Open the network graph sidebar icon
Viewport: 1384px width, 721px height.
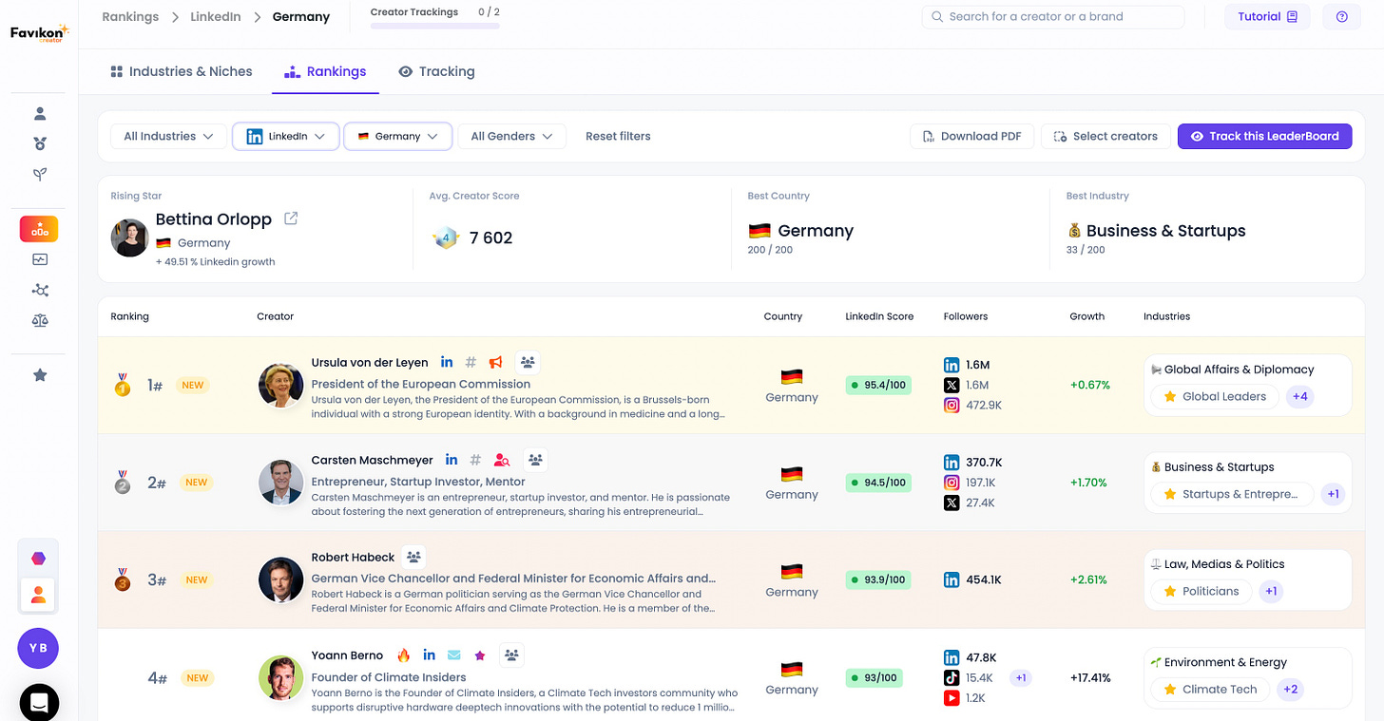pos(40,291)
